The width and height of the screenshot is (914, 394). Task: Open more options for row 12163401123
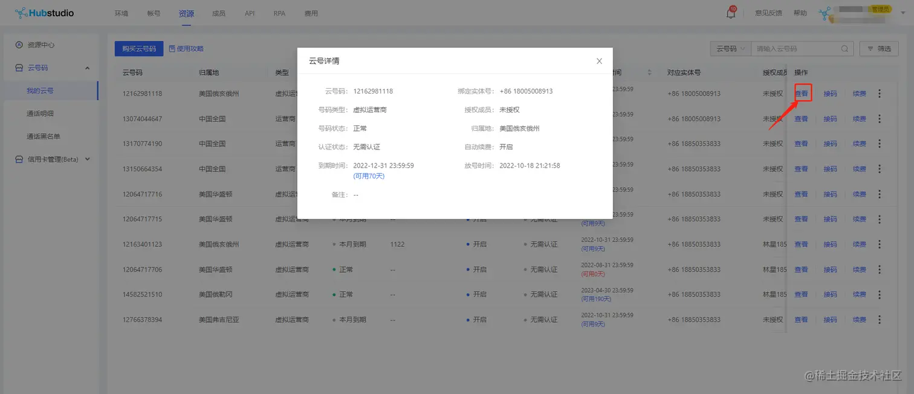coord(880,244)
